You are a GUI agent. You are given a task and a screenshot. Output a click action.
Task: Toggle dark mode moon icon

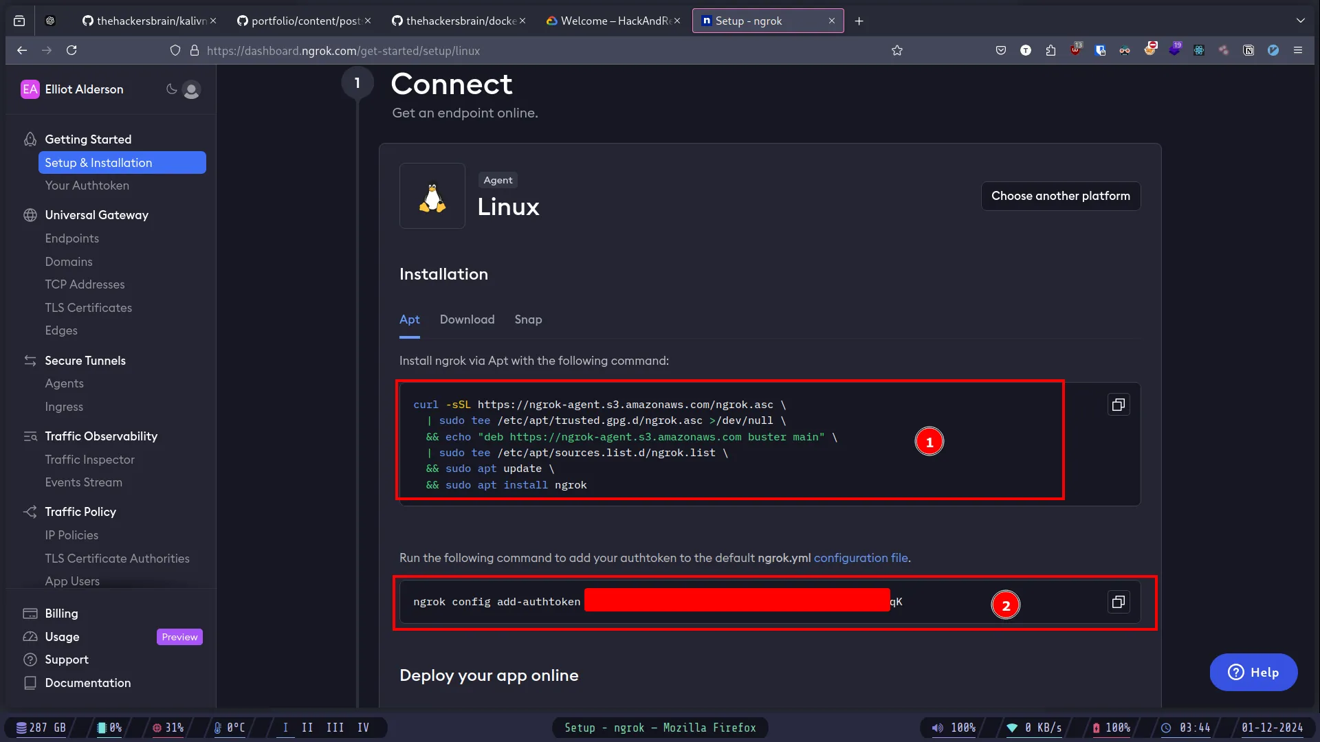pos(171,89)
